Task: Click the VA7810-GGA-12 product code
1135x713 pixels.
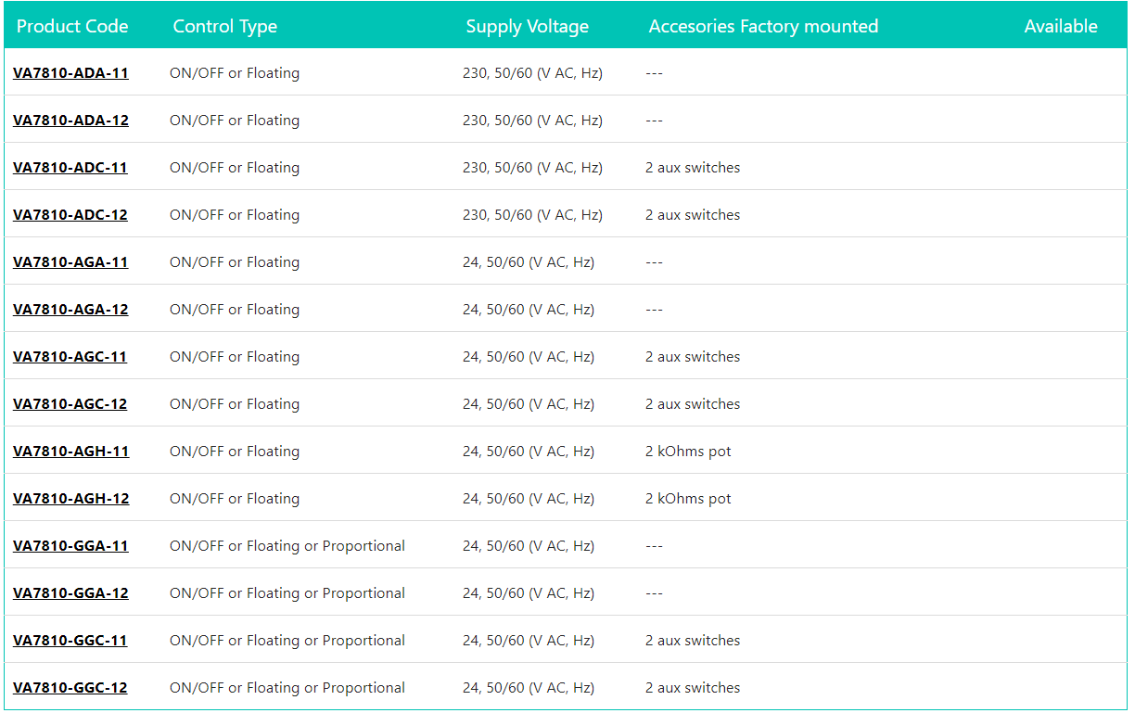Action: pos(70,593)
